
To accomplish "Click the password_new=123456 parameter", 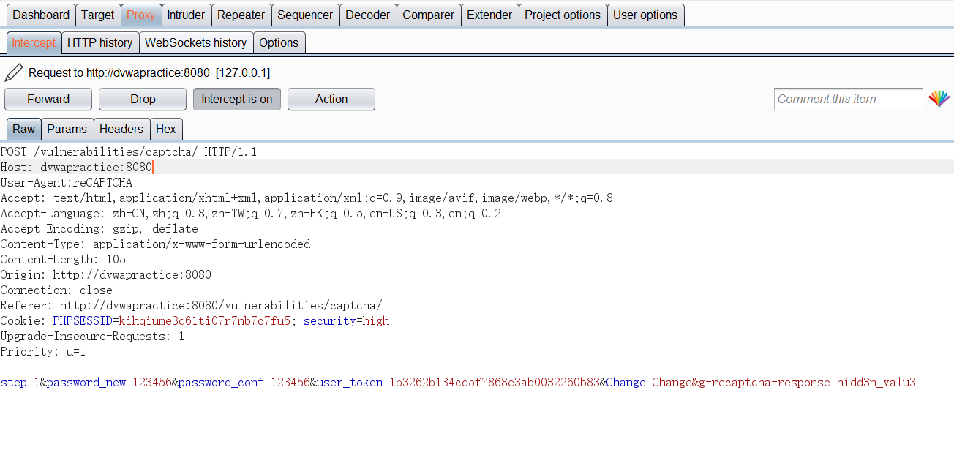I will pos(109,383).
